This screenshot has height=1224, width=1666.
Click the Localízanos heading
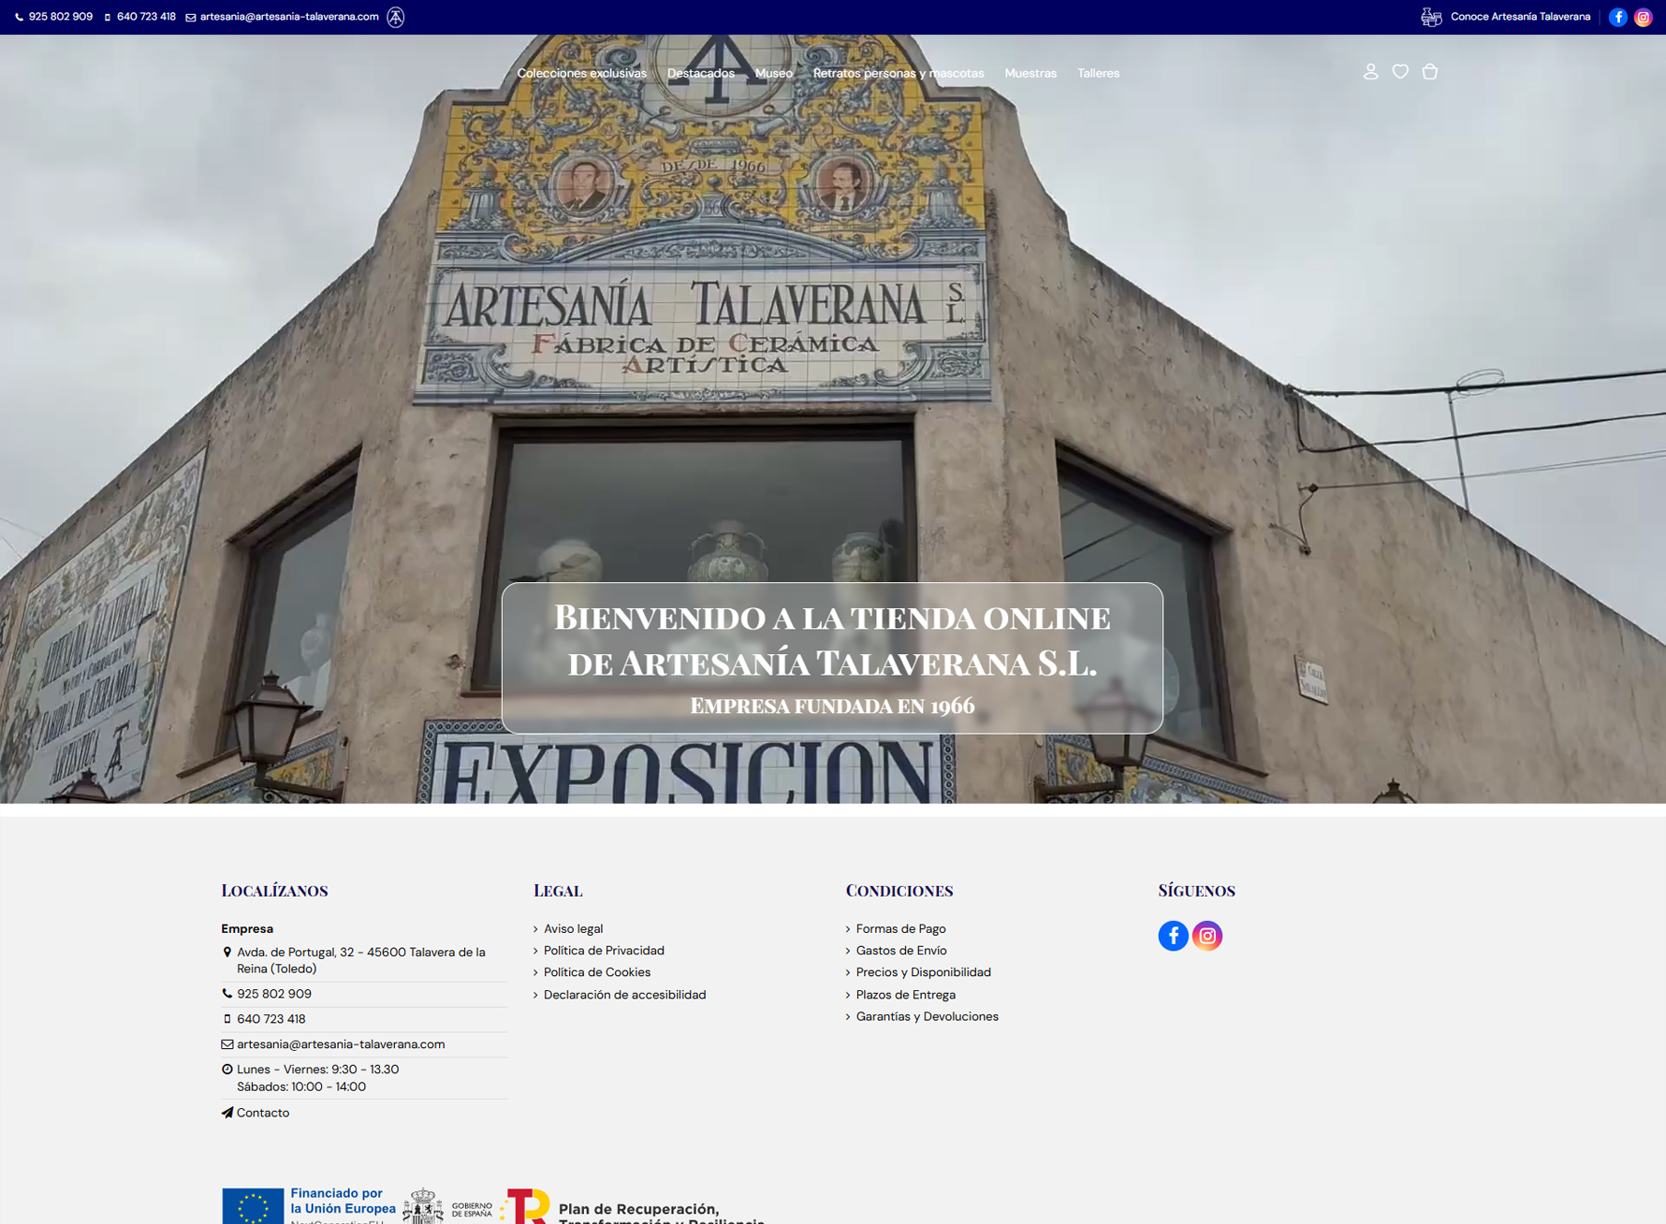pos(274,890)
